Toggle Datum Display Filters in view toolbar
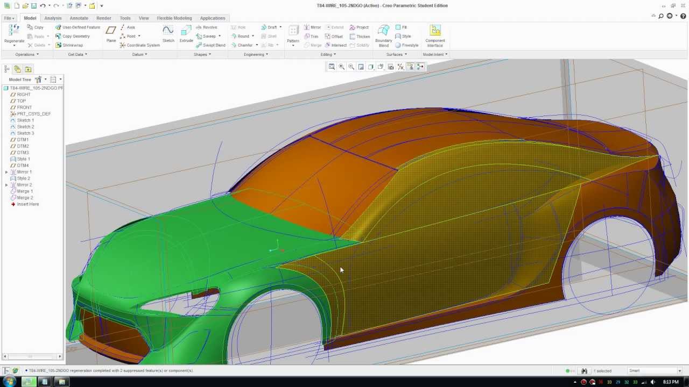689x387 pixels. (400, 67)
